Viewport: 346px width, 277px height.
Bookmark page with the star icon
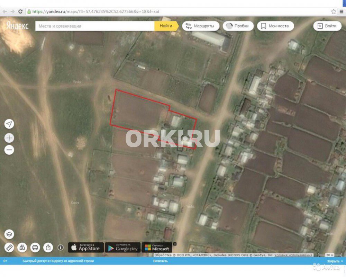334,11
